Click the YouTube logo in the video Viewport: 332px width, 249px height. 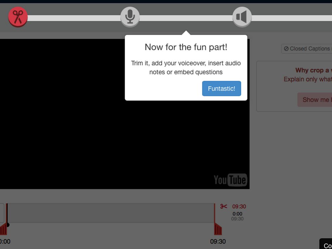pos(230,180)
